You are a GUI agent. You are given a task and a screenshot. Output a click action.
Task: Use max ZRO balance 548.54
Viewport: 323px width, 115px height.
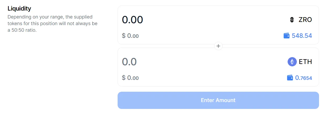[x=302, y=36]
